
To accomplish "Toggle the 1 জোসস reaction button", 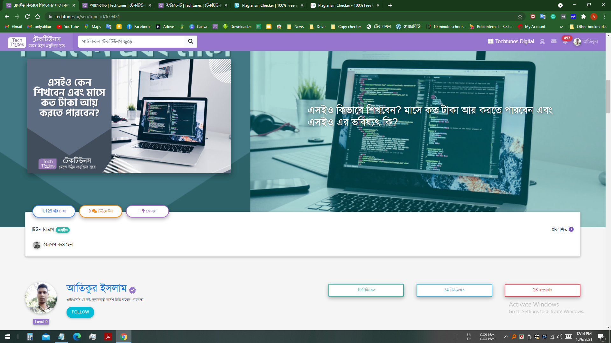I will click(147, 211).
